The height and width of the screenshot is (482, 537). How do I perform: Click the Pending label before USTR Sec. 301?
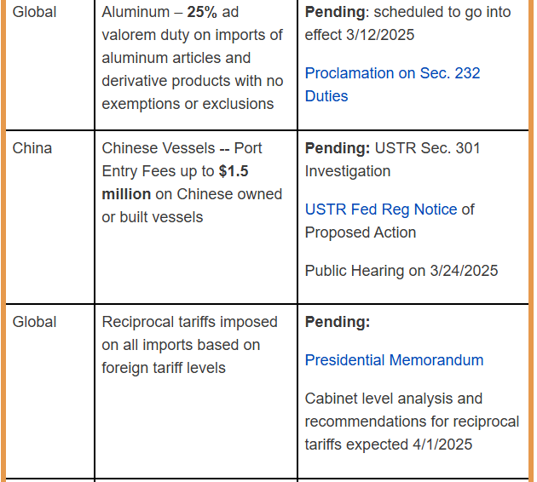(338, 148)
